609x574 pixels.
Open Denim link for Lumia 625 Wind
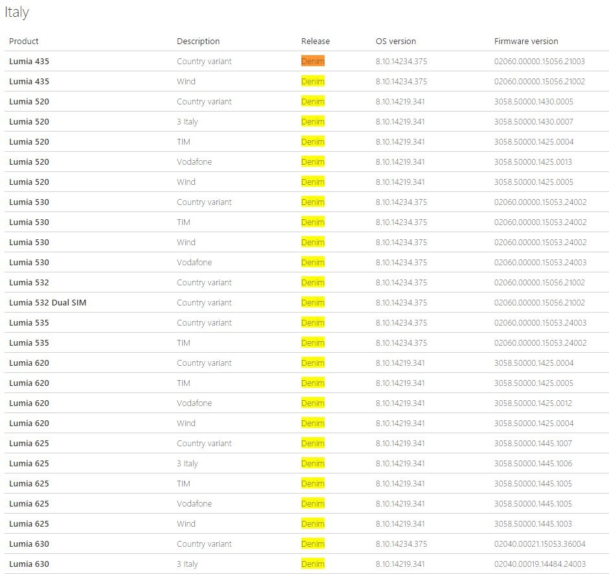point(313,524)
